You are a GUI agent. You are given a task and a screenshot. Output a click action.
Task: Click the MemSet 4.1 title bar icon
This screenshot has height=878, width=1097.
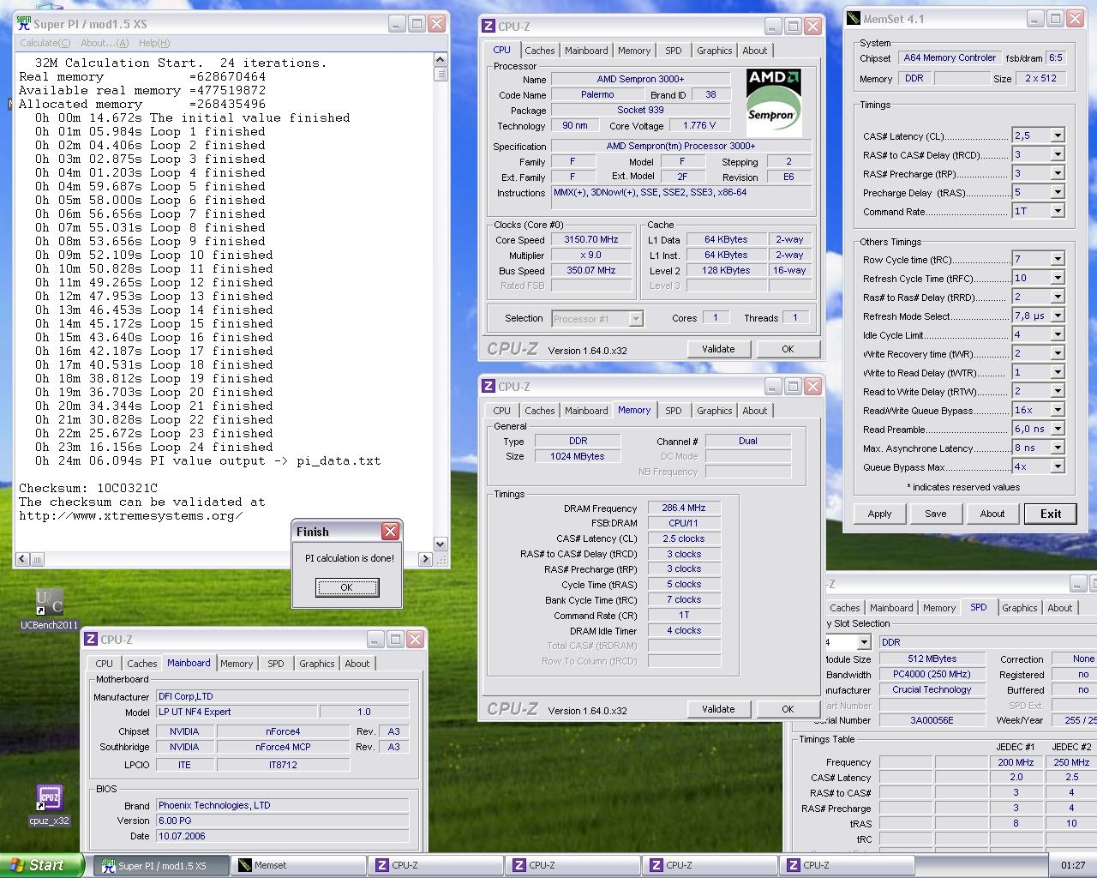854,18
